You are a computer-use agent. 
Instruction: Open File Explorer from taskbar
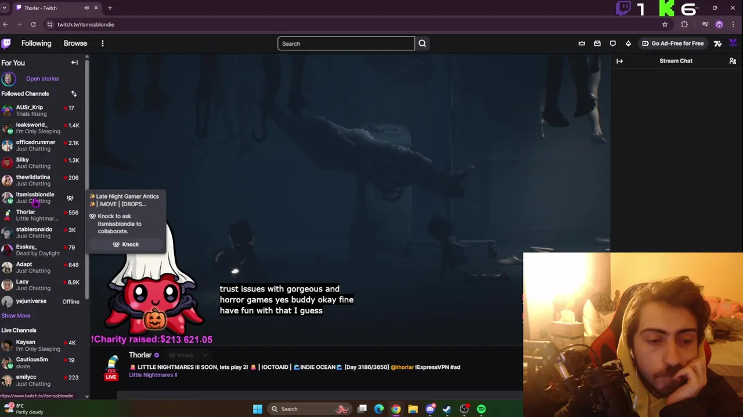point(413,409)
